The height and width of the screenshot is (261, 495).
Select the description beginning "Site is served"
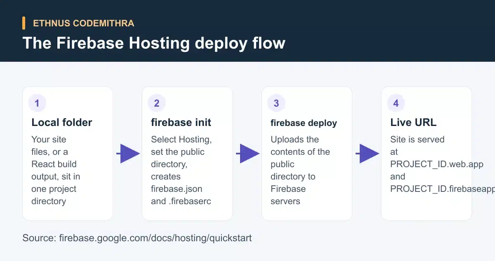tap(443, 164)
